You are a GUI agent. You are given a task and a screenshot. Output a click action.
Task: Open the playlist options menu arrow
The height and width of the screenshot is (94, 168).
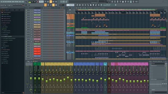point(67,8)
